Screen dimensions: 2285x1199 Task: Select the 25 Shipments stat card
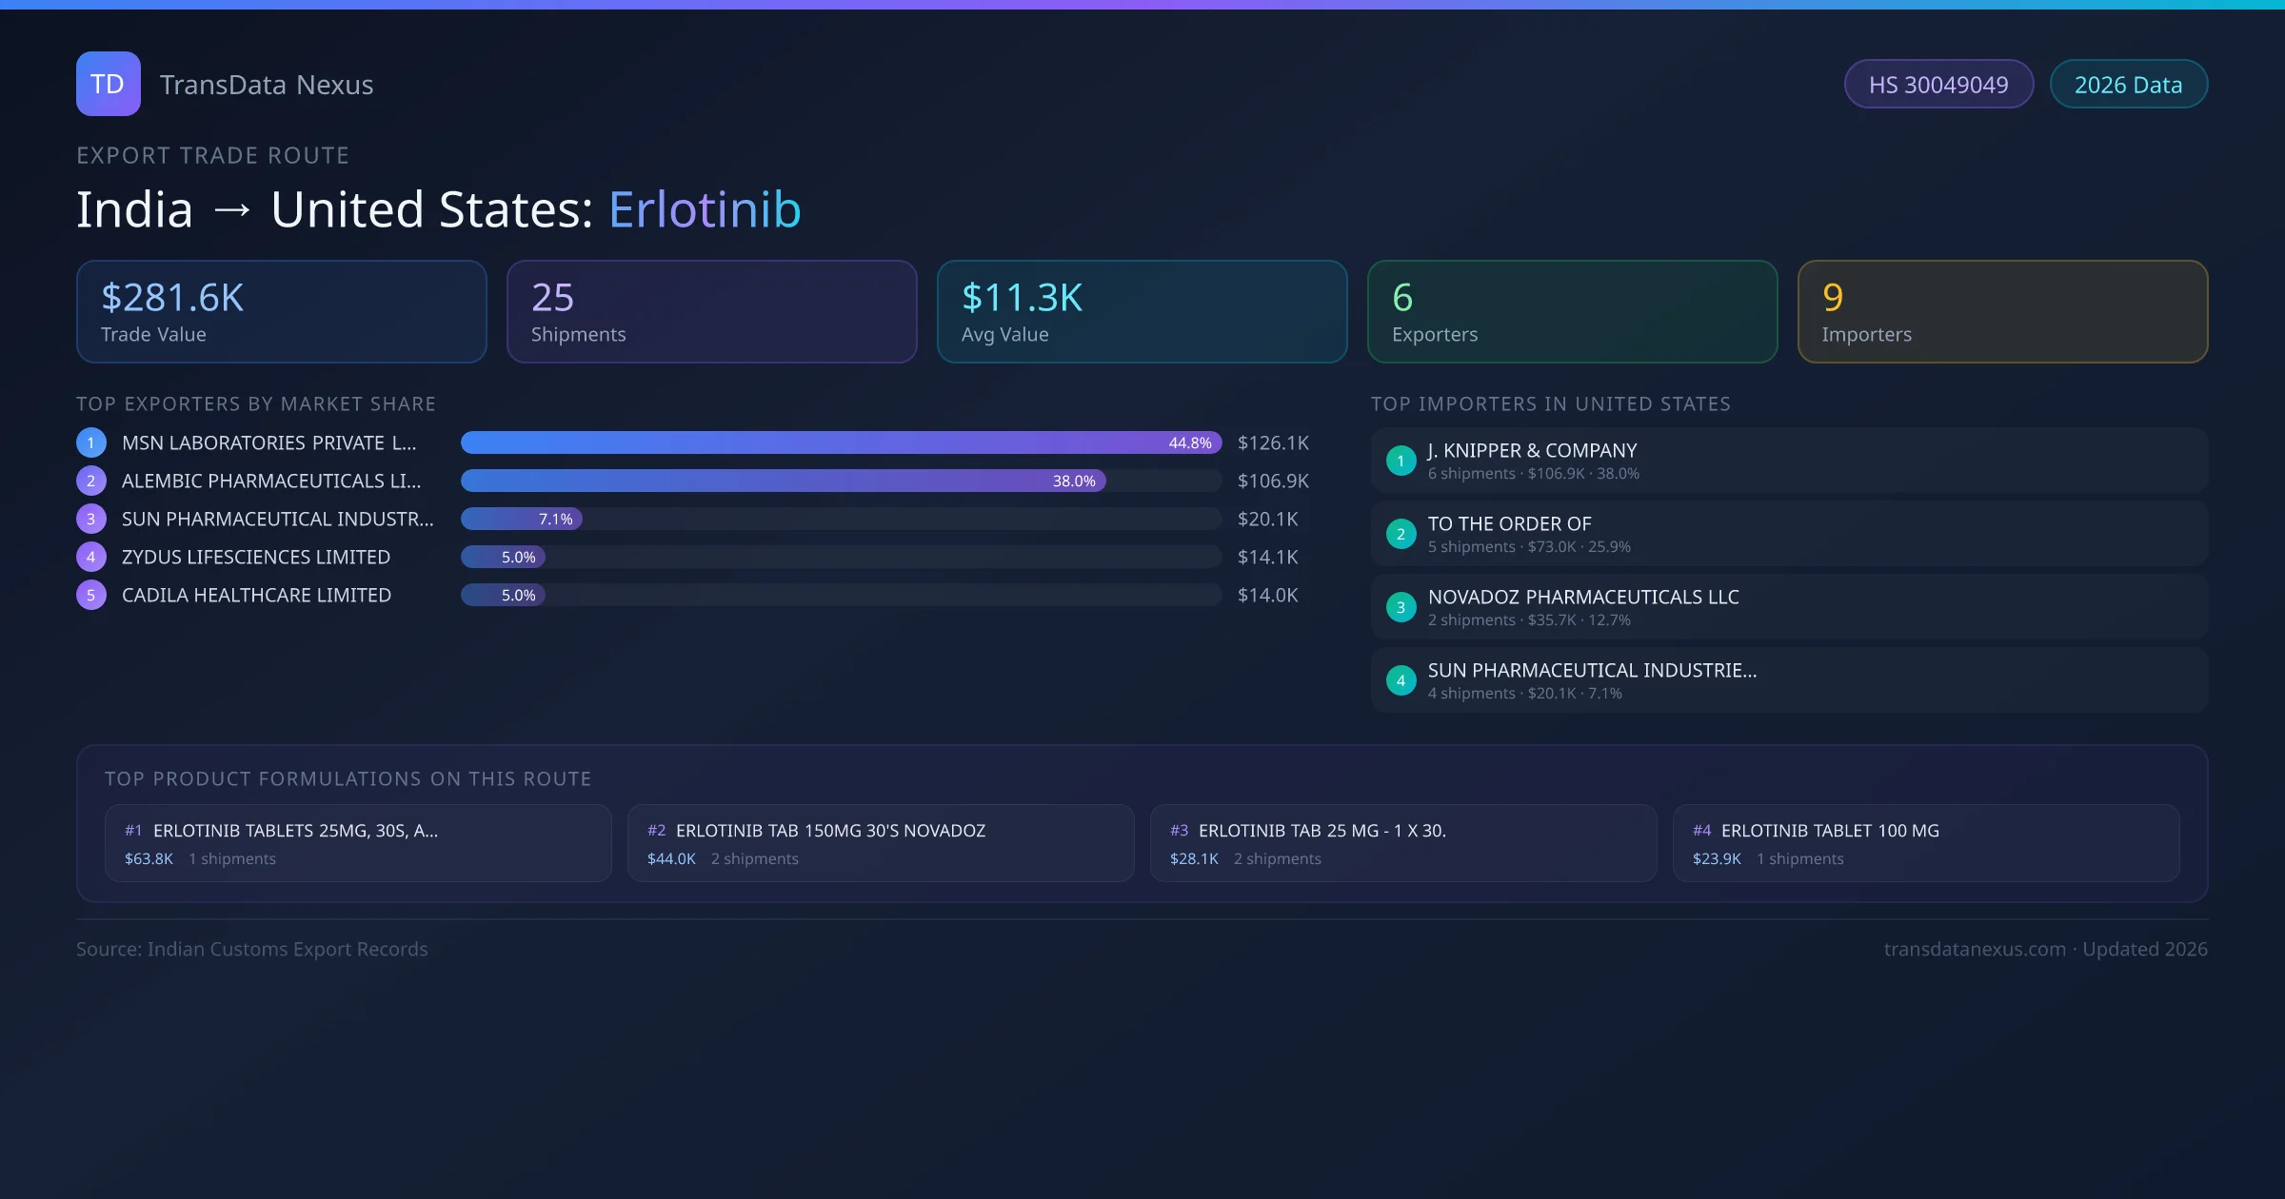711,312
